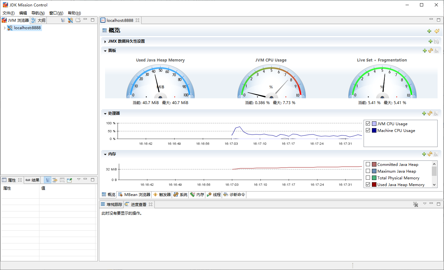
Task: Click the accessibility icon in 面板 section
Action: (x=436, y=51)
